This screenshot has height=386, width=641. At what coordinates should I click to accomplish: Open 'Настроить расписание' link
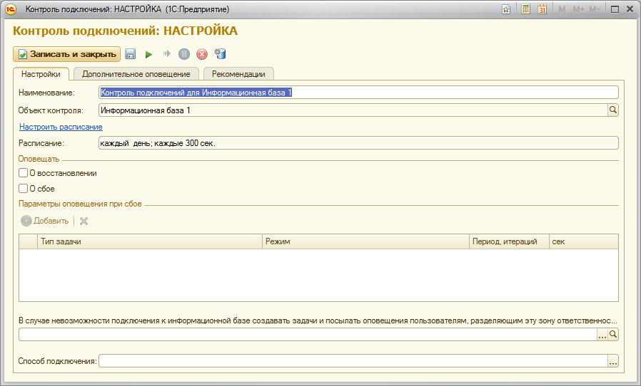click(x=61, y=127)
